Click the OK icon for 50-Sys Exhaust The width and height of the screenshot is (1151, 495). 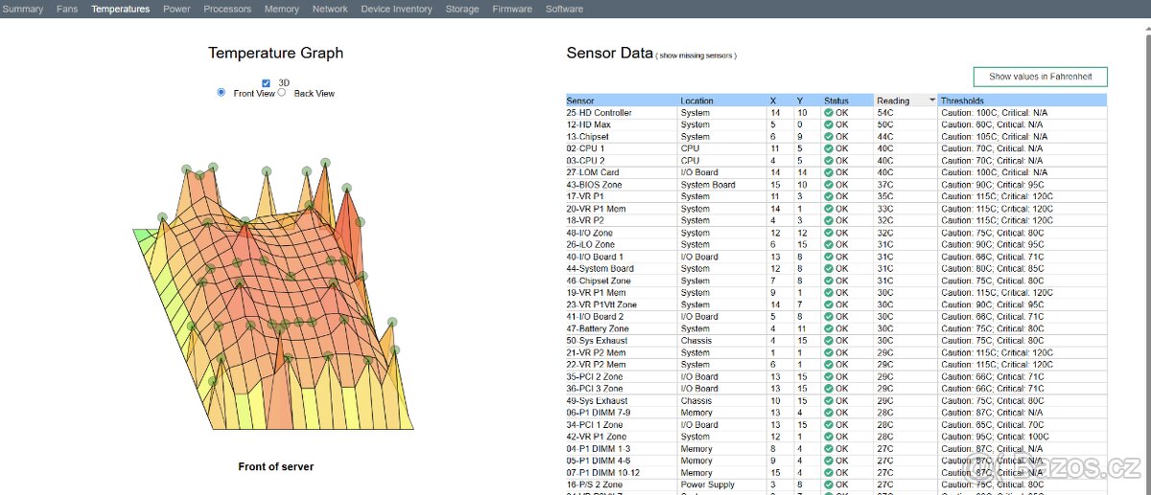[829, 341]
